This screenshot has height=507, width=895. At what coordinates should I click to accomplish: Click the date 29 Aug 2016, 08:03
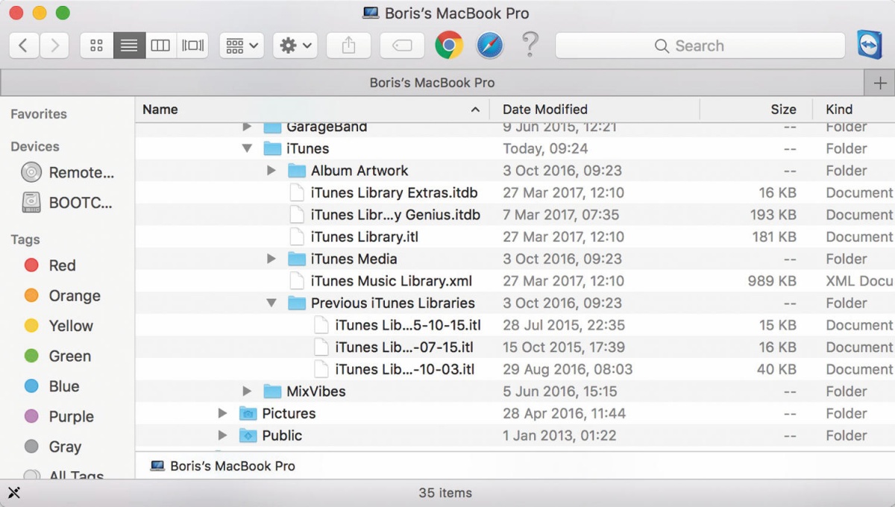click(568, 369)
